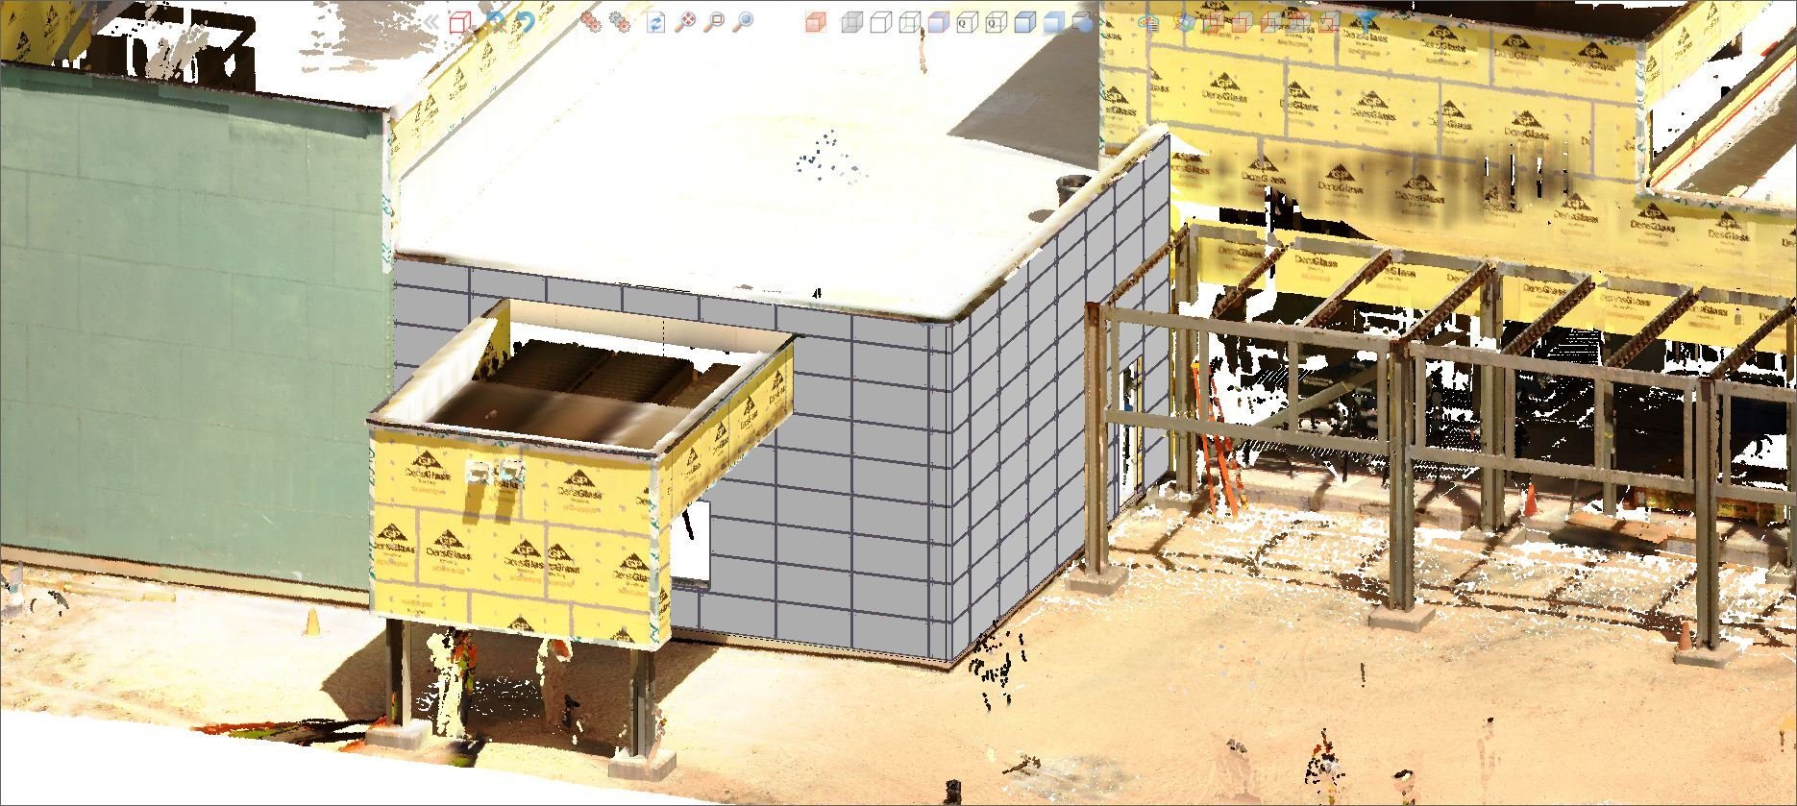Select the zoom window magnifier tool

click(x=714, y=22)
